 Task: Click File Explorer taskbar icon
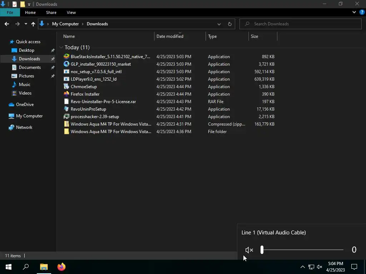coord(44,267)
